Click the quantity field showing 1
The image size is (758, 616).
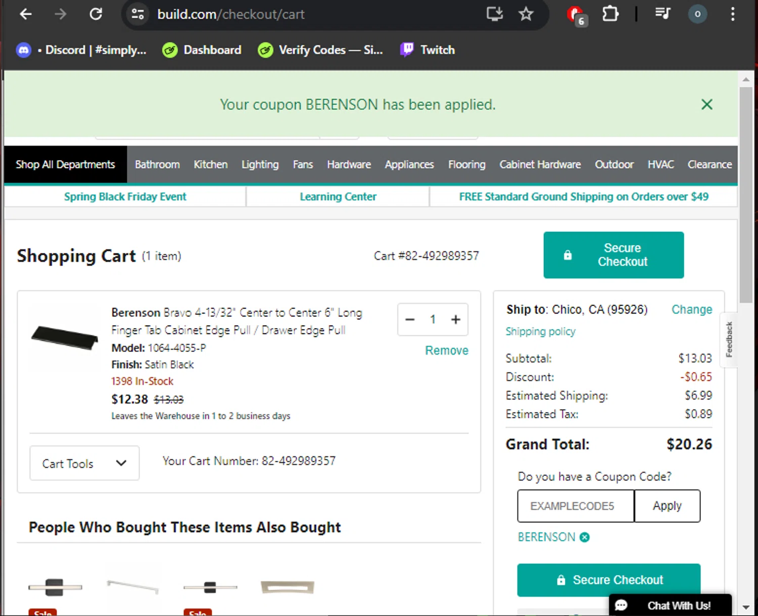pos(433,320)
